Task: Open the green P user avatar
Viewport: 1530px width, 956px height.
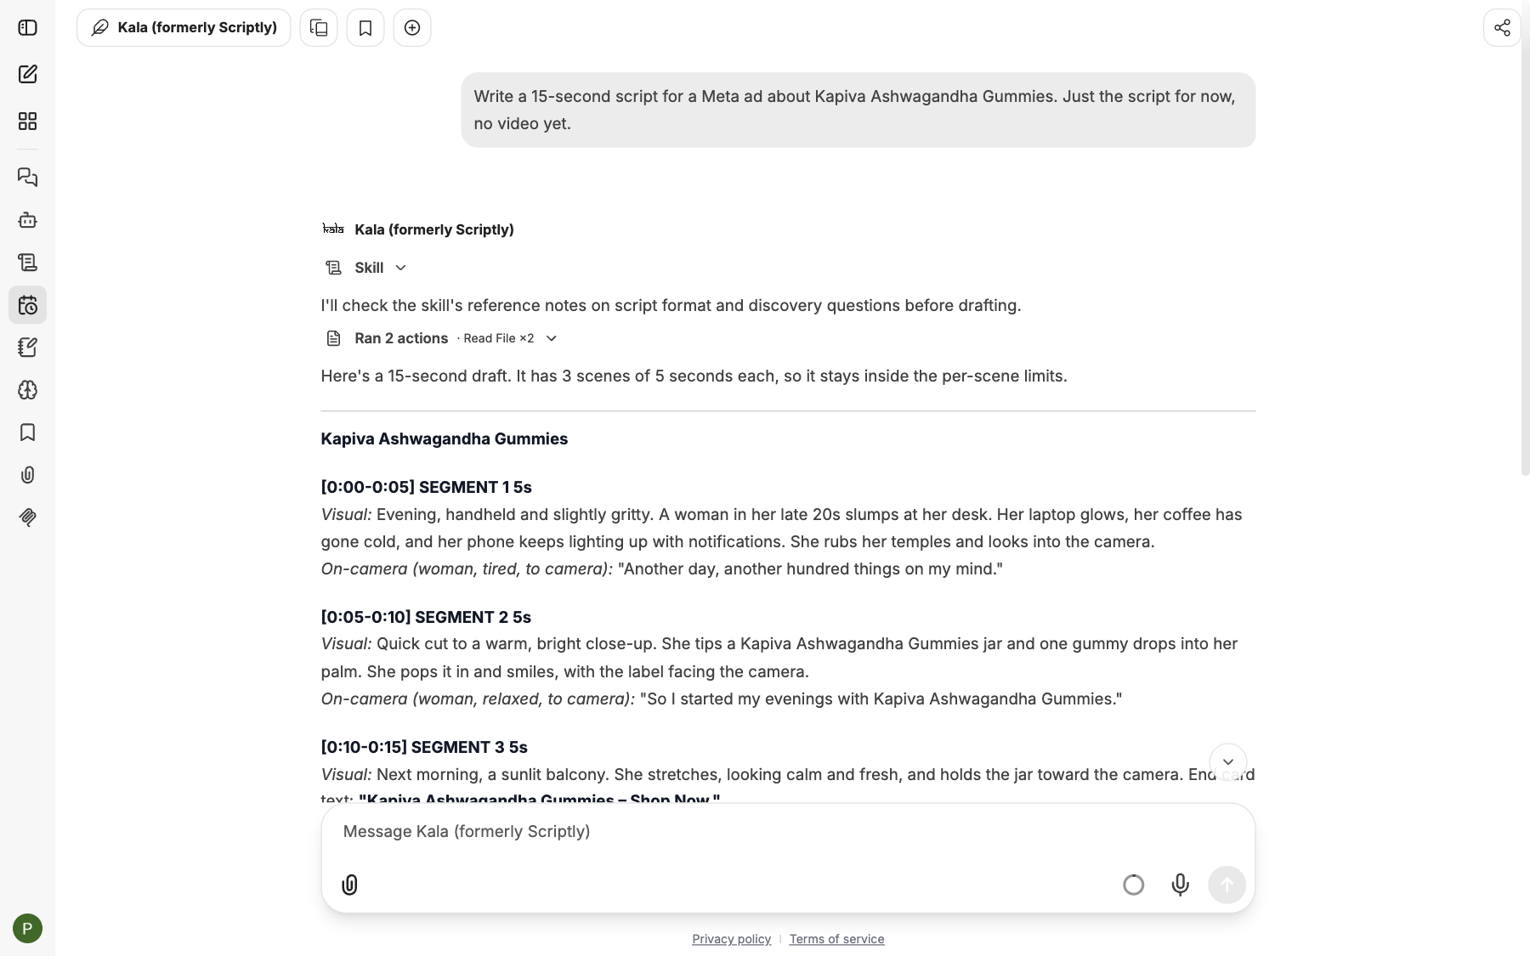Action: [x=27, y=928]
